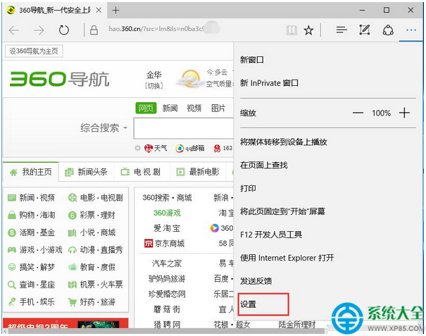Screen dimensions: 426x336
Task: Refresh the page with reload icon
Action: (64, 30)
